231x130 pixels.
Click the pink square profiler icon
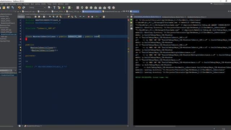point(78,8)
